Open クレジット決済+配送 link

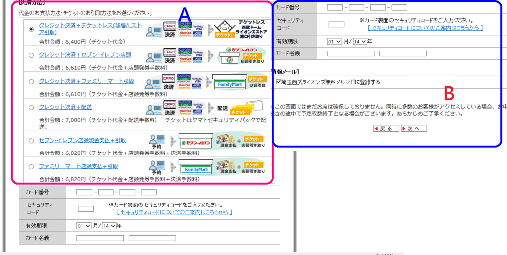pos(65,106)
